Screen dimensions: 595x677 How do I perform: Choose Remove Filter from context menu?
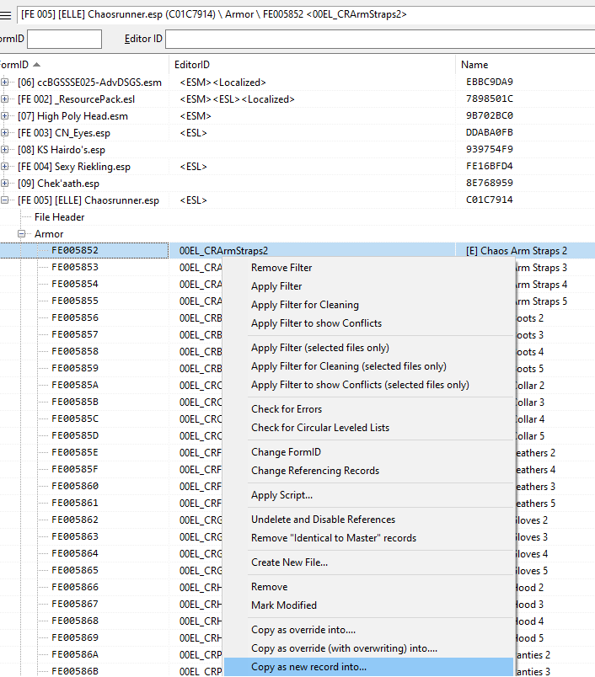point(281,268)
